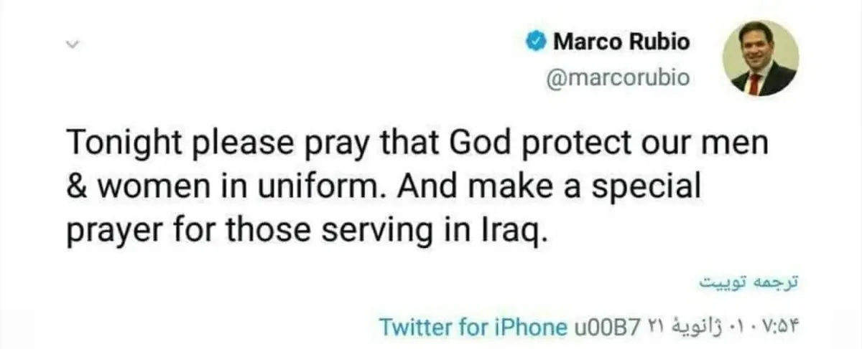The height and width of the screenshot is (349, 862).
Task: Click the Marco Rubio display name
Action: pyautogui.click(x=621, y=42)
